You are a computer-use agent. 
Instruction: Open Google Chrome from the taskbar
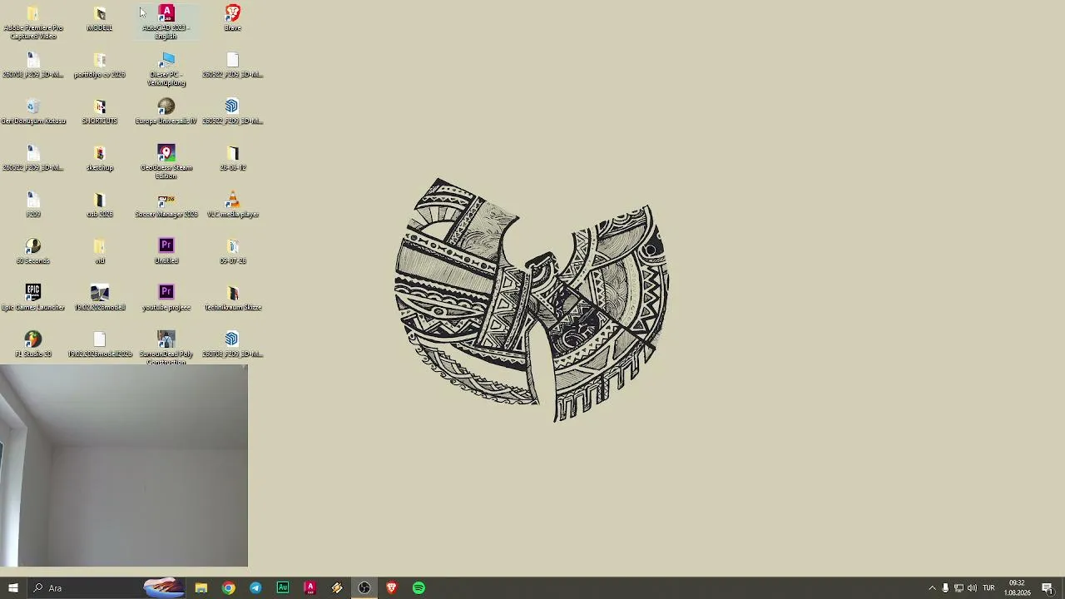[x=228, y=588]
